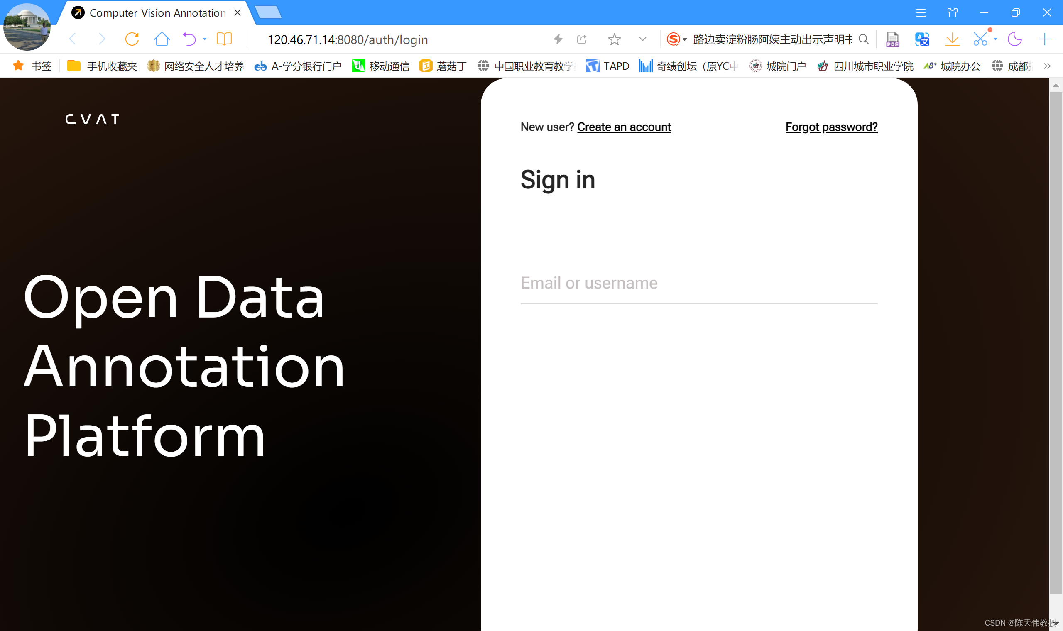The width and height of the screenshot is (1063, 631).
Task: Open the 手机收藏夹 bookmark folder
Action: coord(102,66)
